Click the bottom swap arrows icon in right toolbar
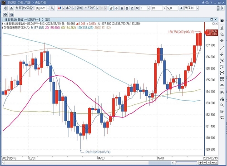227x166 pixels. click(x=222, y=117)
